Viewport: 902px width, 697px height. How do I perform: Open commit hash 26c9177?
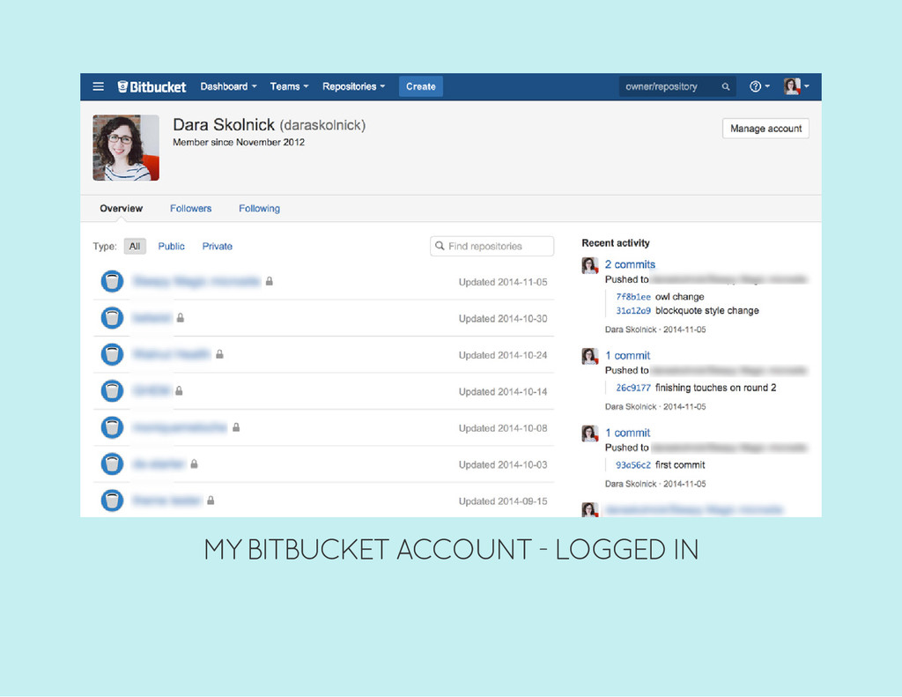pos(632,388)
